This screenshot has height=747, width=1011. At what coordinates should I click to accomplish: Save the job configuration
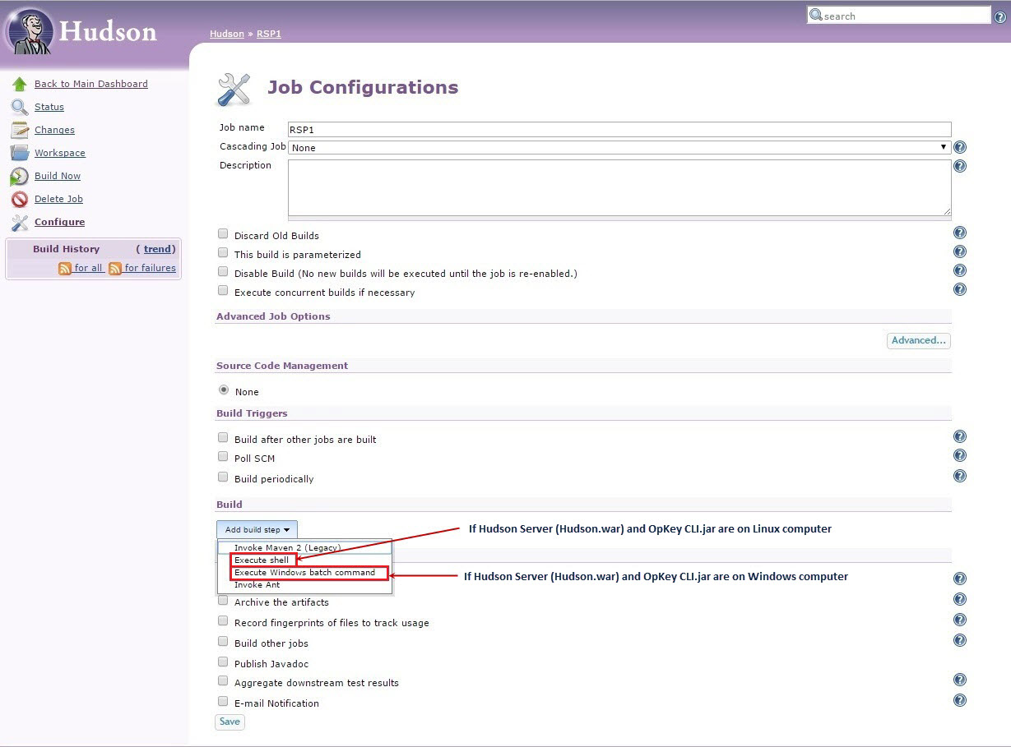[230, 722]
